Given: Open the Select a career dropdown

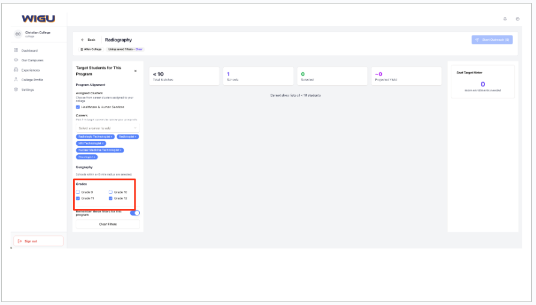Looking at the screenshot, I should 107,128.
